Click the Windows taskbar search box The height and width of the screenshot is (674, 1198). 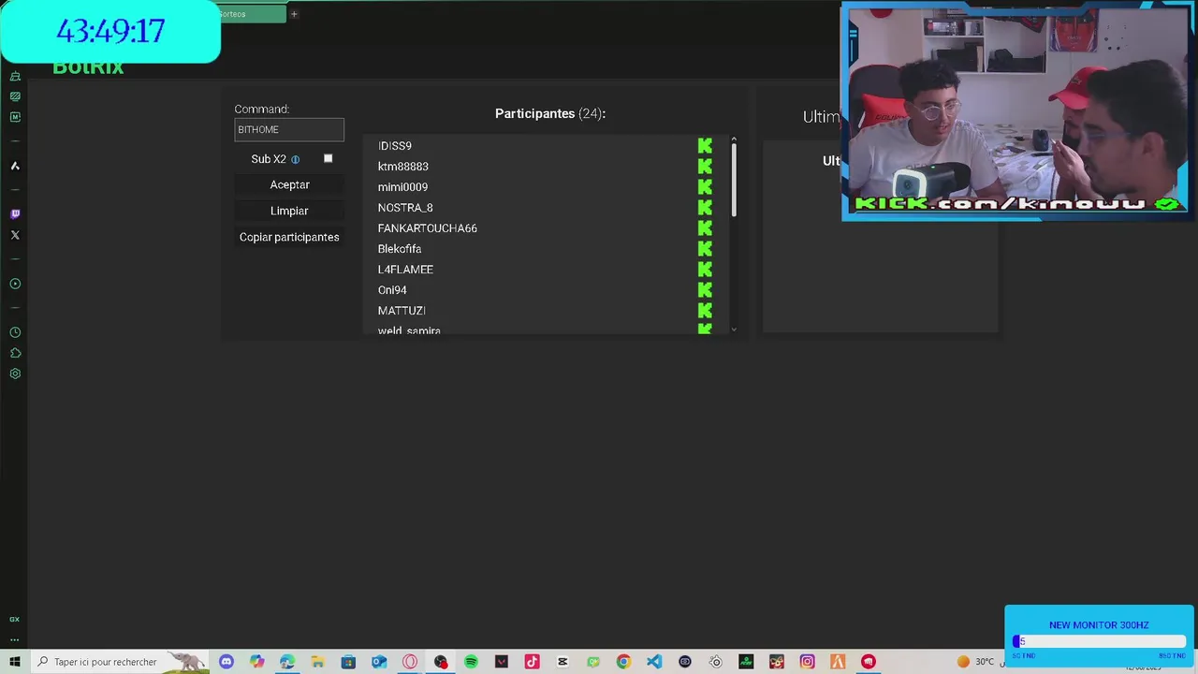120,662
